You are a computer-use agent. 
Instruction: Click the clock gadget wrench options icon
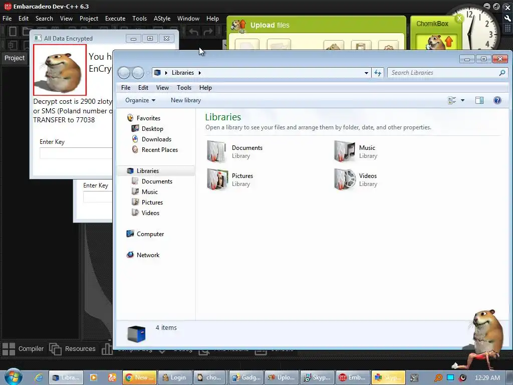click(508, 19)
